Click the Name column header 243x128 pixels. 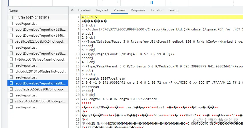click(x=38, y=11)
